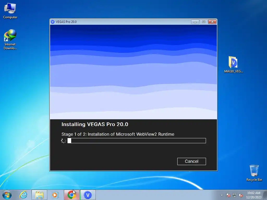Open the Computer desktop icon
267x200 pixels.
(x=10, y=11)
